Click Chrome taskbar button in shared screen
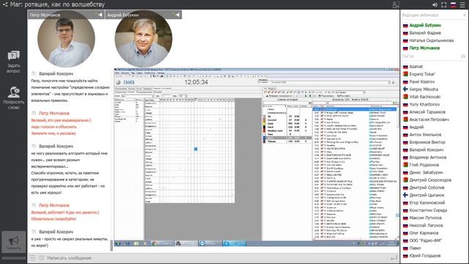 pyautogui.click(x=163, y=243)
